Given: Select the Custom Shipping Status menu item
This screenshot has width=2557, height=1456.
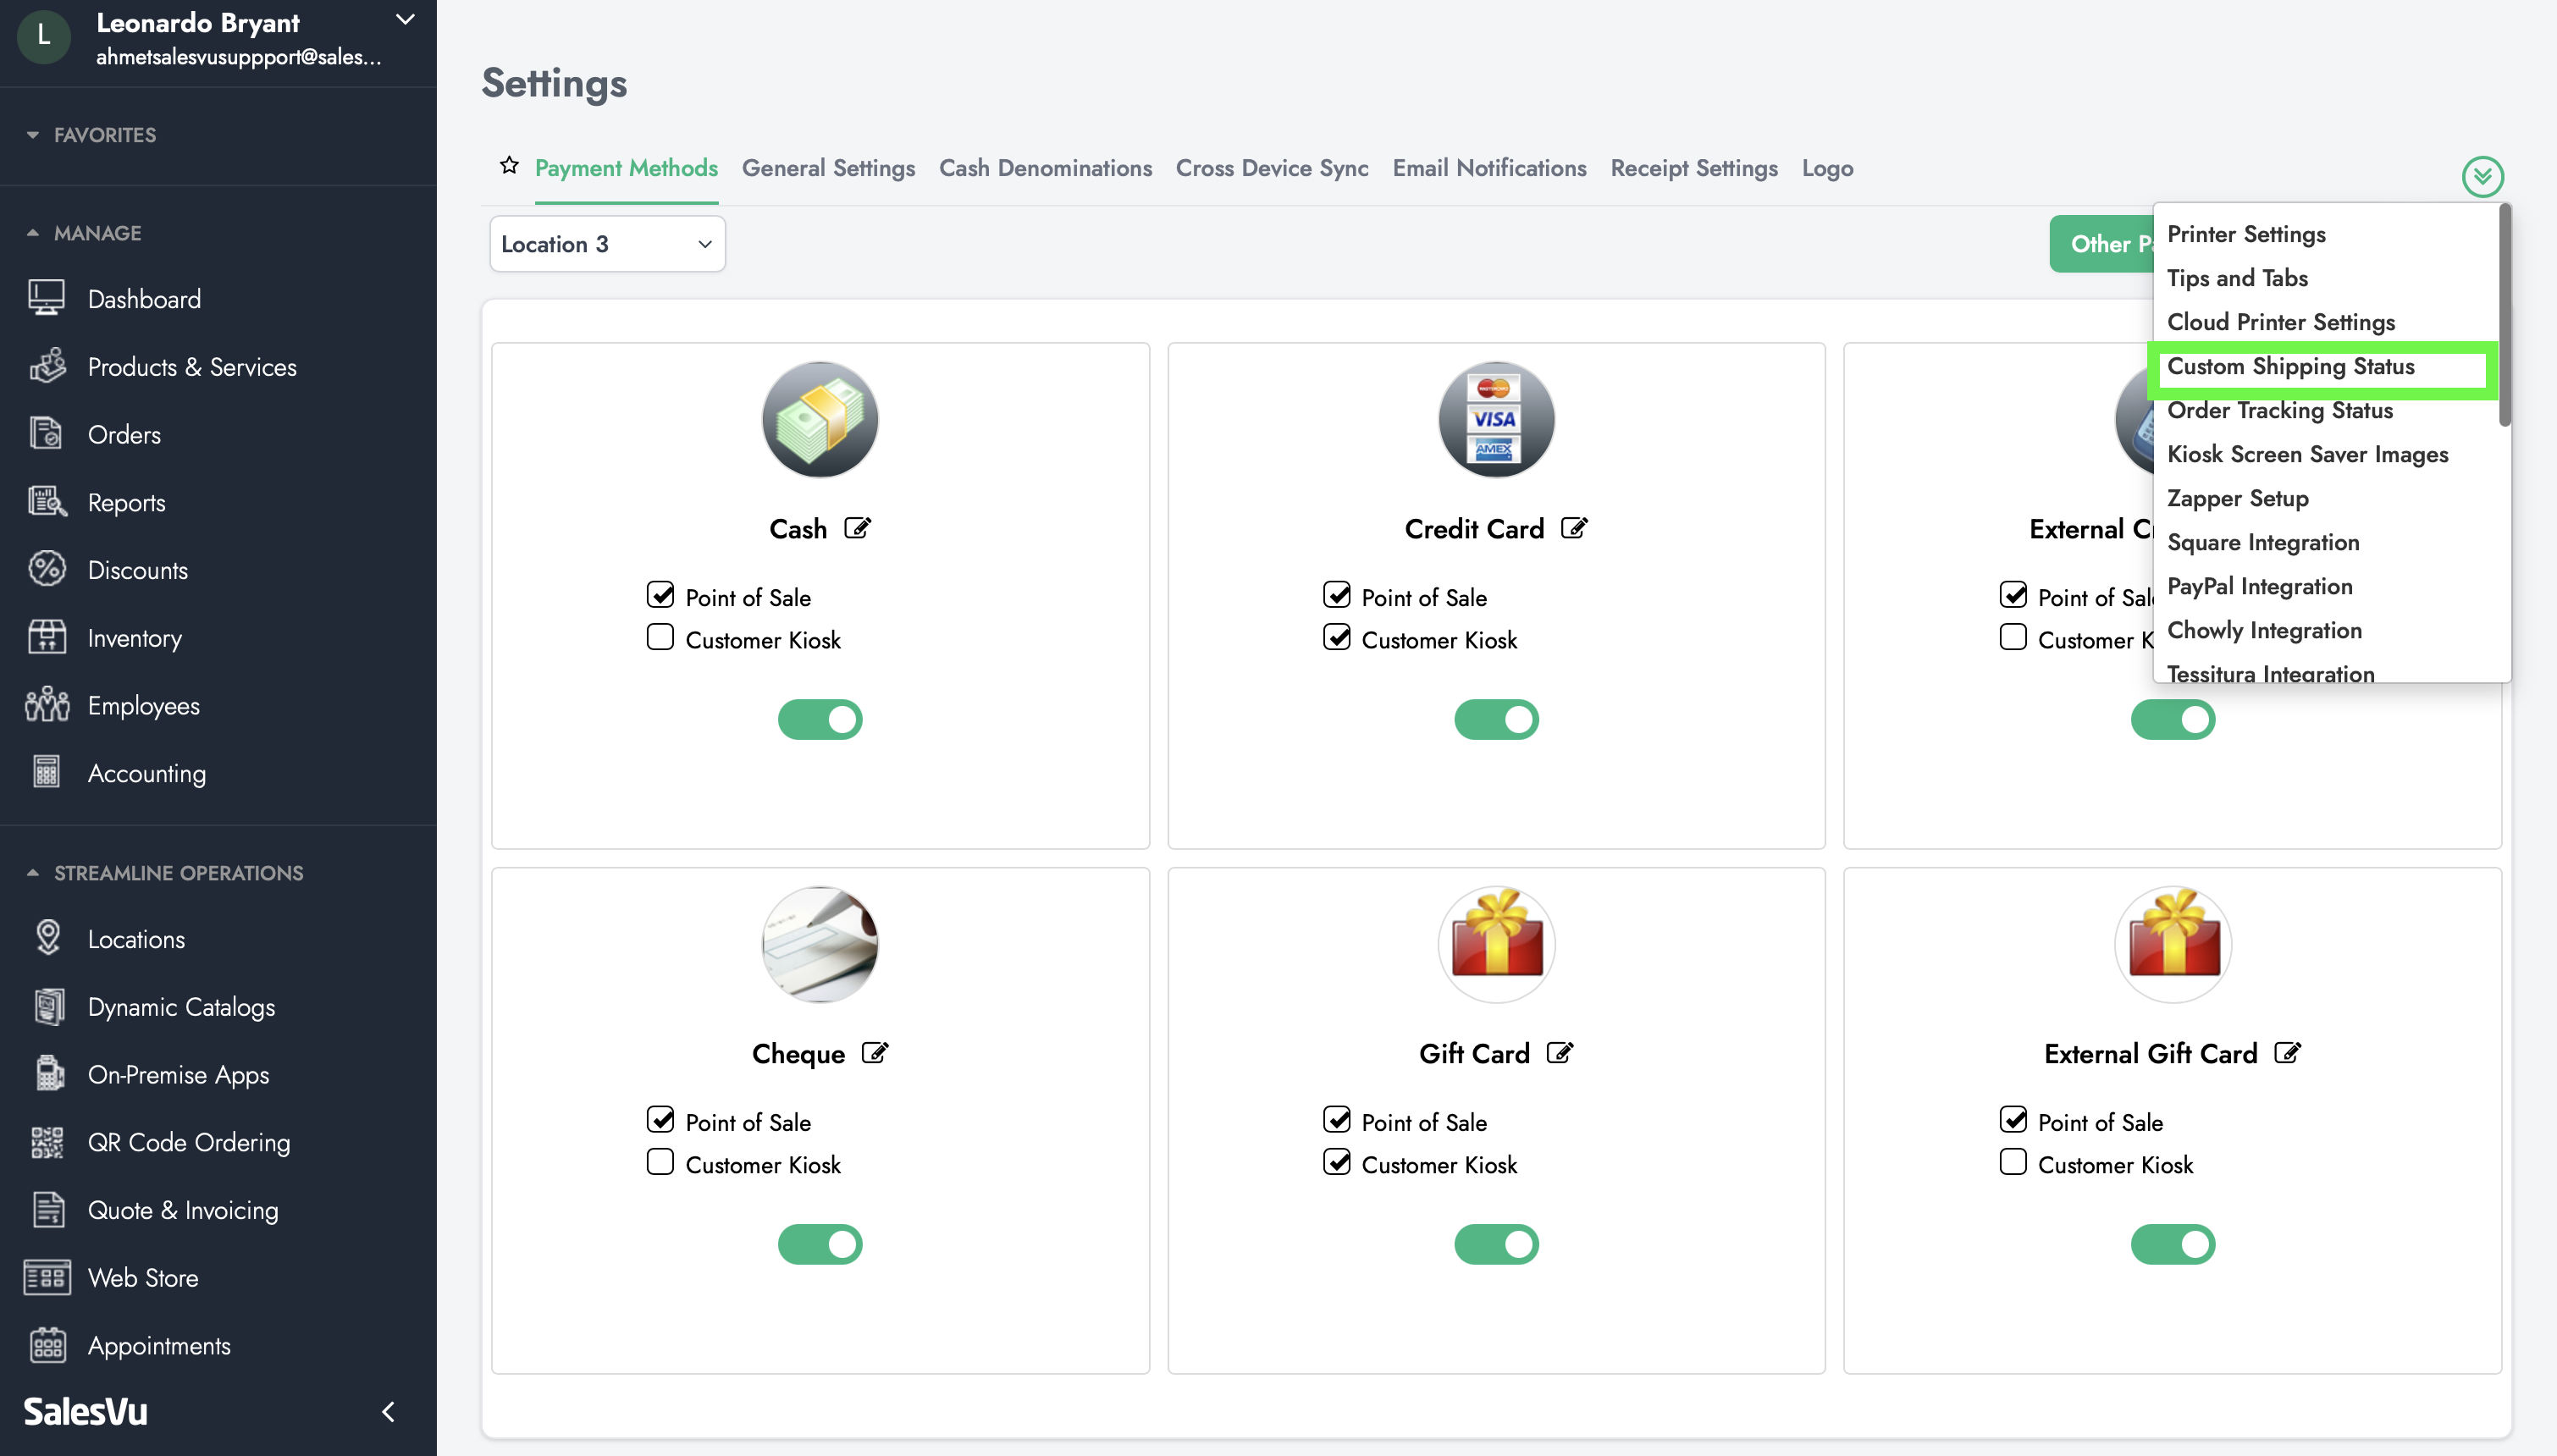Looking at the screenshot, I should [x=2292, y=366].
